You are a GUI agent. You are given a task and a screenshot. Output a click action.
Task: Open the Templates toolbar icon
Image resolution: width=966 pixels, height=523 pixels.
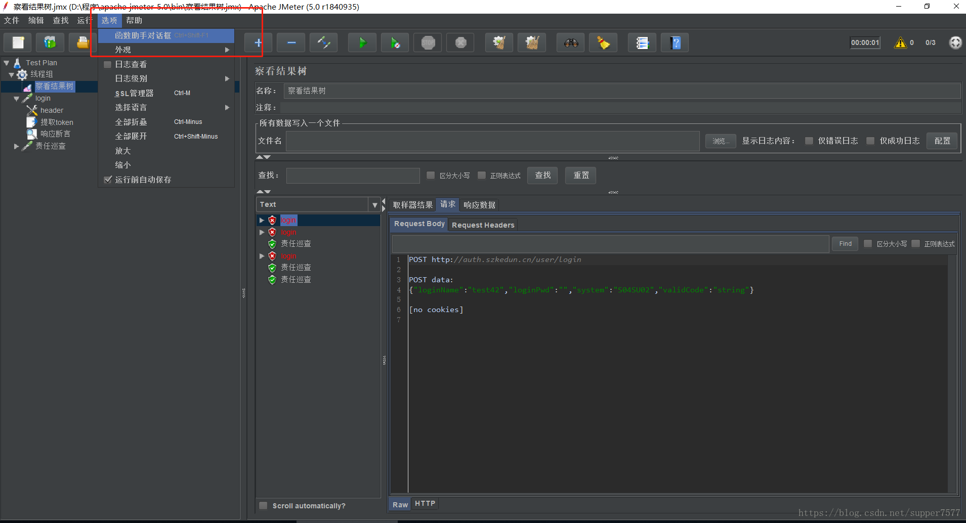pos(50,42)
